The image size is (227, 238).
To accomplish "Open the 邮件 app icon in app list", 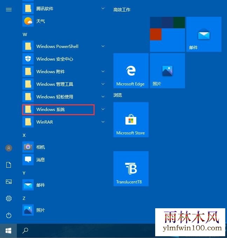I will pos(28,185).
